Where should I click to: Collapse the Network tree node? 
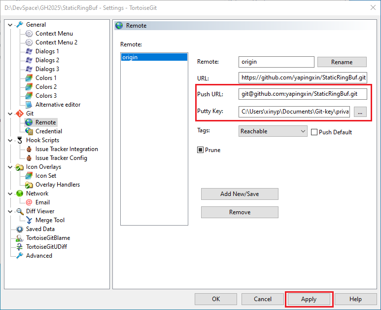(10, 194)
